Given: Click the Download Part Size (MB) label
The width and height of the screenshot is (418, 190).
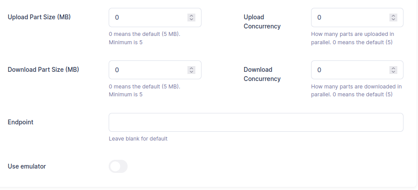Looking at the screenshot, I should point(44,70).
